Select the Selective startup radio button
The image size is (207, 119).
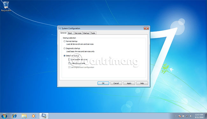64,56
